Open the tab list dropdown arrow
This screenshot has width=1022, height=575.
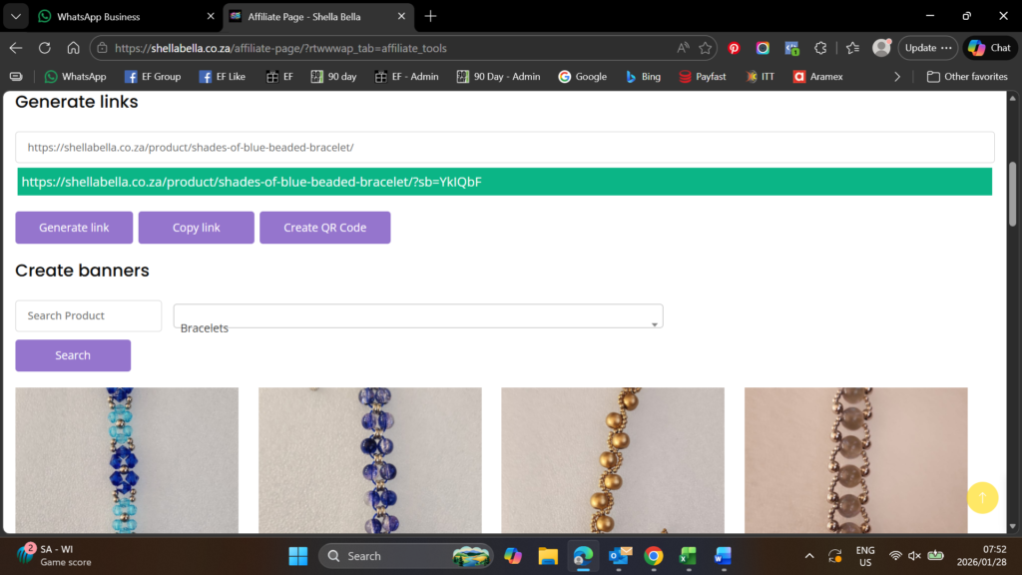click(15, 16)
